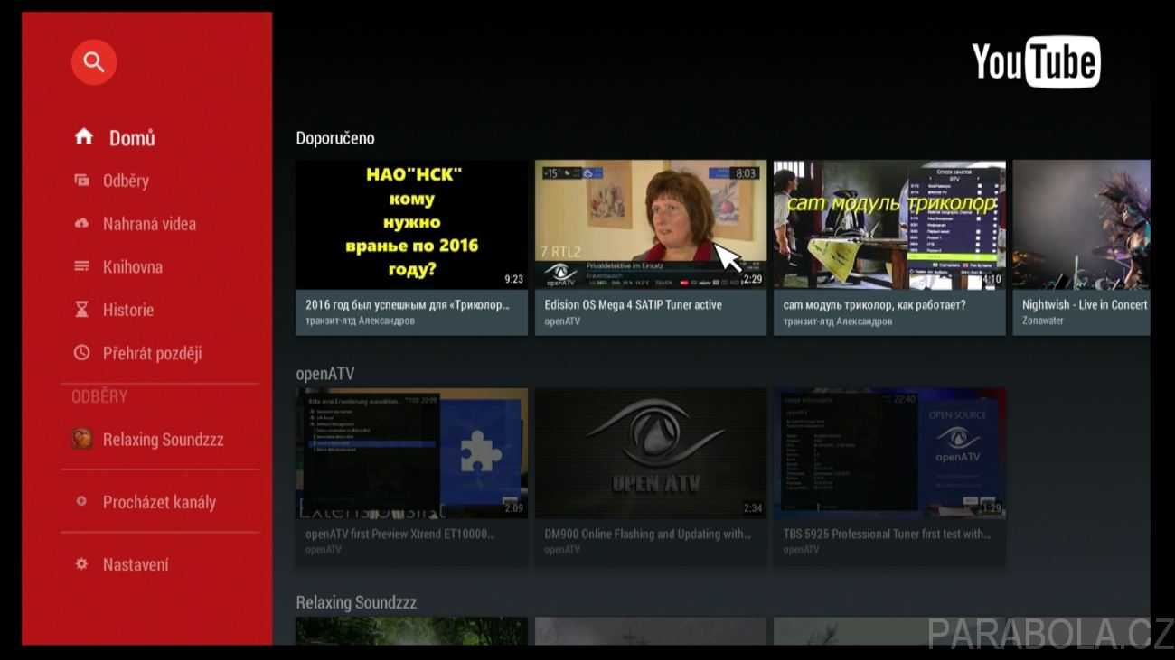
Task: Click the Domů home icon
Action: click(84, 136)
